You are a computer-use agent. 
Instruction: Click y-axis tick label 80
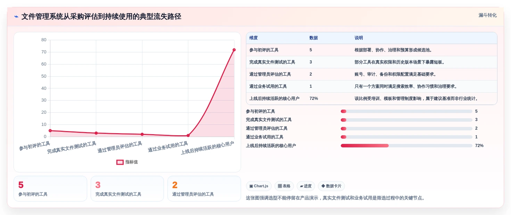click(x=44, y=40)
